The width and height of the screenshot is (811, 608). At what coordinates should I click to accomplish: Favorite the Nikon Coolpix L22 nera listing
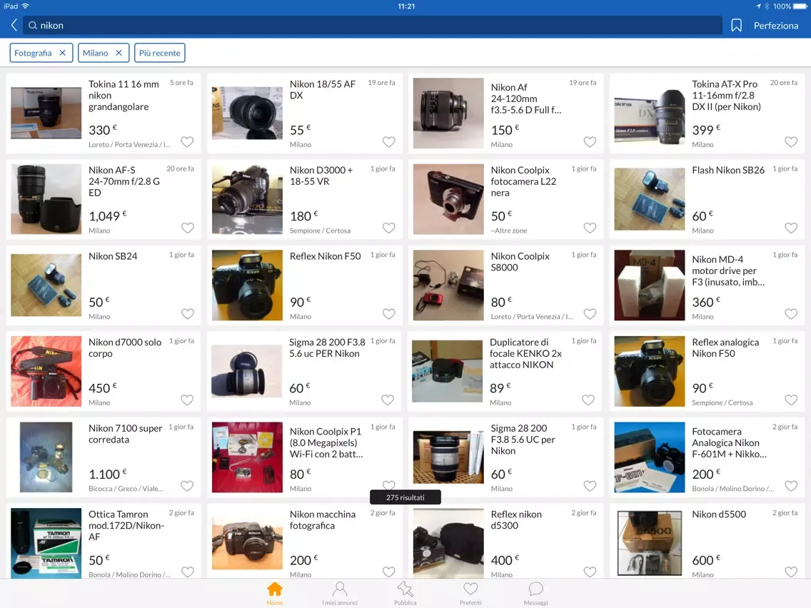click(x=590, y=228)
